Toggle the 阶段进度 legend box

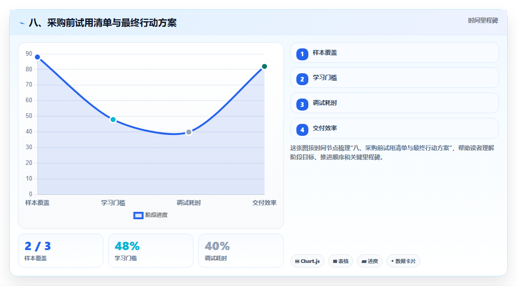coord(138,216)
